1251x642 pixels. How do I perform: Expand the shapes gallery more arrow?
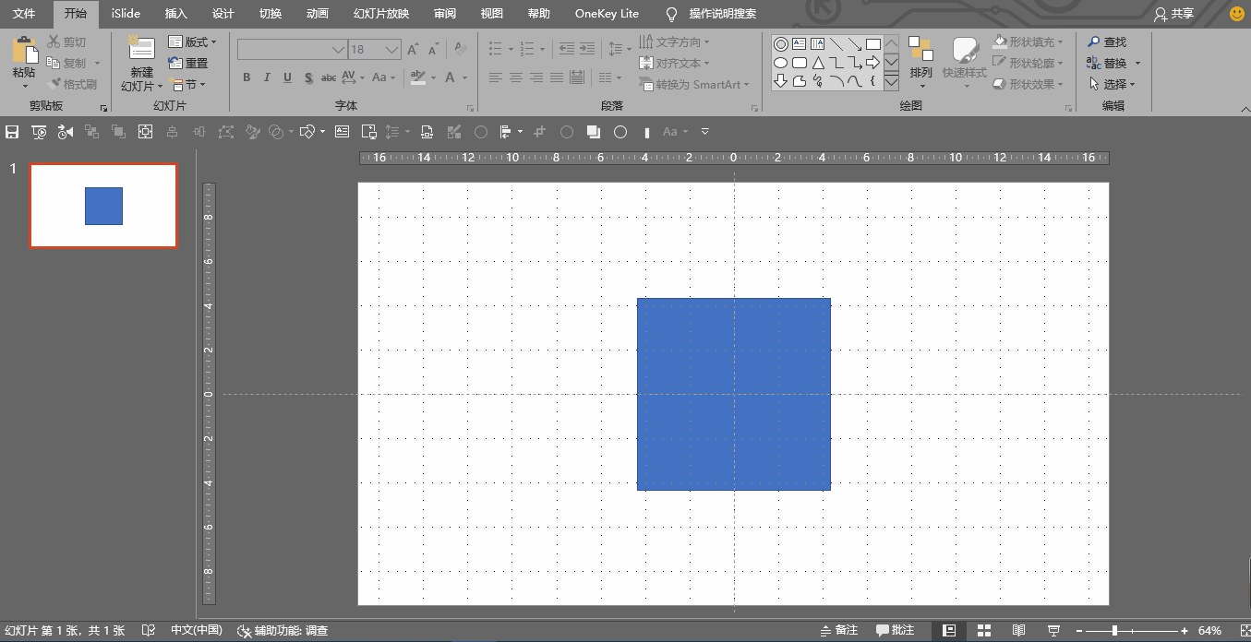pos(891,82)
